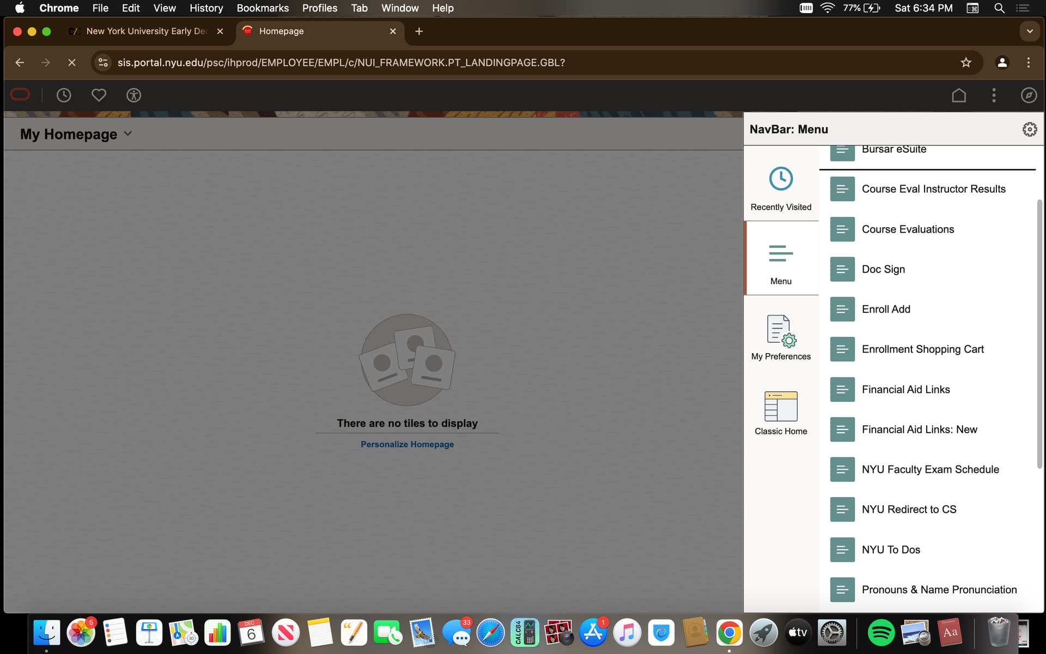Open the Classic Home icon
The height and width of the screenshot is (654, 1046).
pyautogui.click(x=781, y=413)
